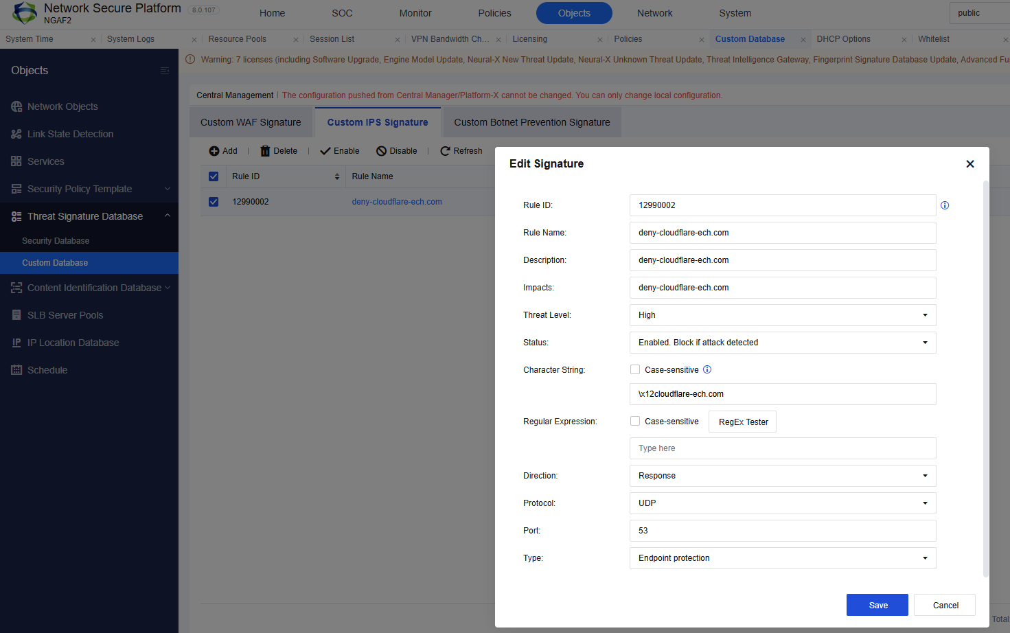Close the System Time tab
This screenshot has height=633, width=1010.
pyautogui.click(x=93, y=40)
